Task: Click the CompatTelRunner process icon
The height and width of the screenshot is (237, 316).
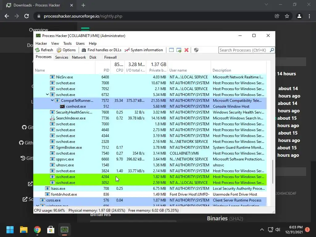Action: (x=57, y=100)
